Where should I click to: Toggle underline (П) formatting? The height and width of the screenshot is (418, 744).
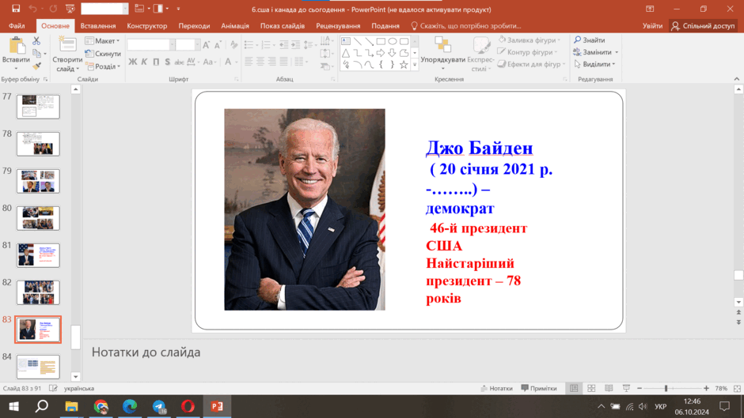156,62
